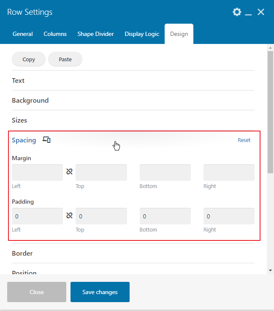Click the Copy button
The width and height of the screenshot is (274, 311).
29,59
